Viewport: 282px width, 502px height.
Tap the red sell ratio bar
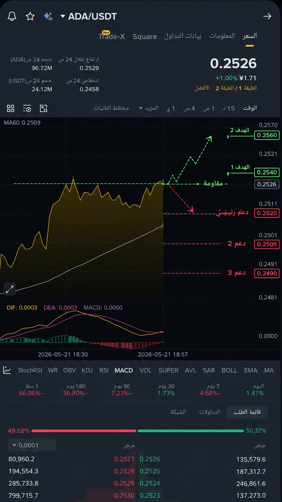(84, 431)
